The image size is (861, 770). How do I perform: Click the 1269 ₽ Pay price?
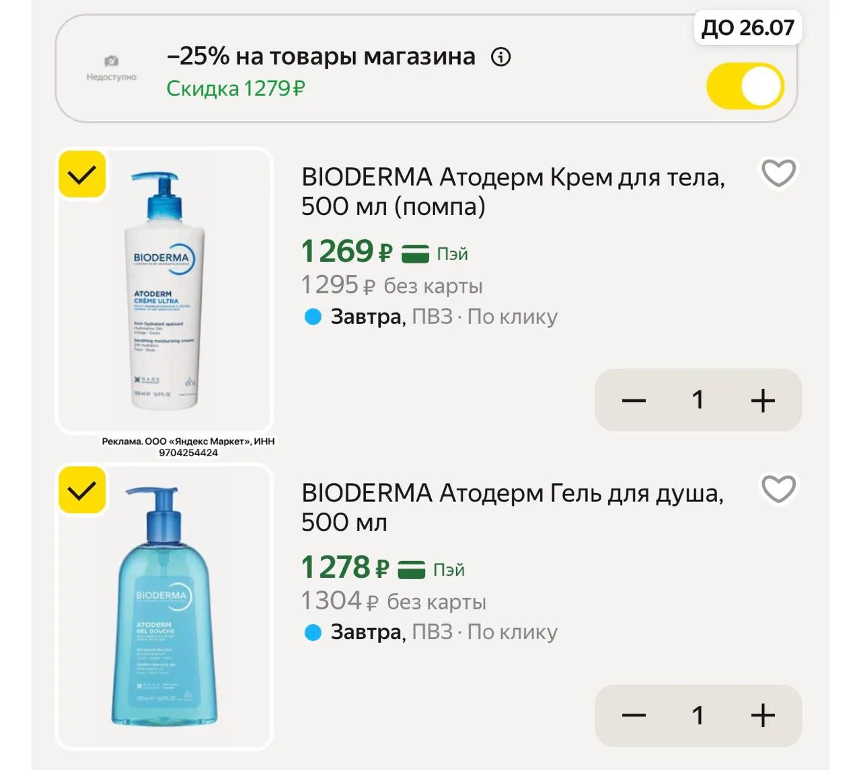[346, 251]
